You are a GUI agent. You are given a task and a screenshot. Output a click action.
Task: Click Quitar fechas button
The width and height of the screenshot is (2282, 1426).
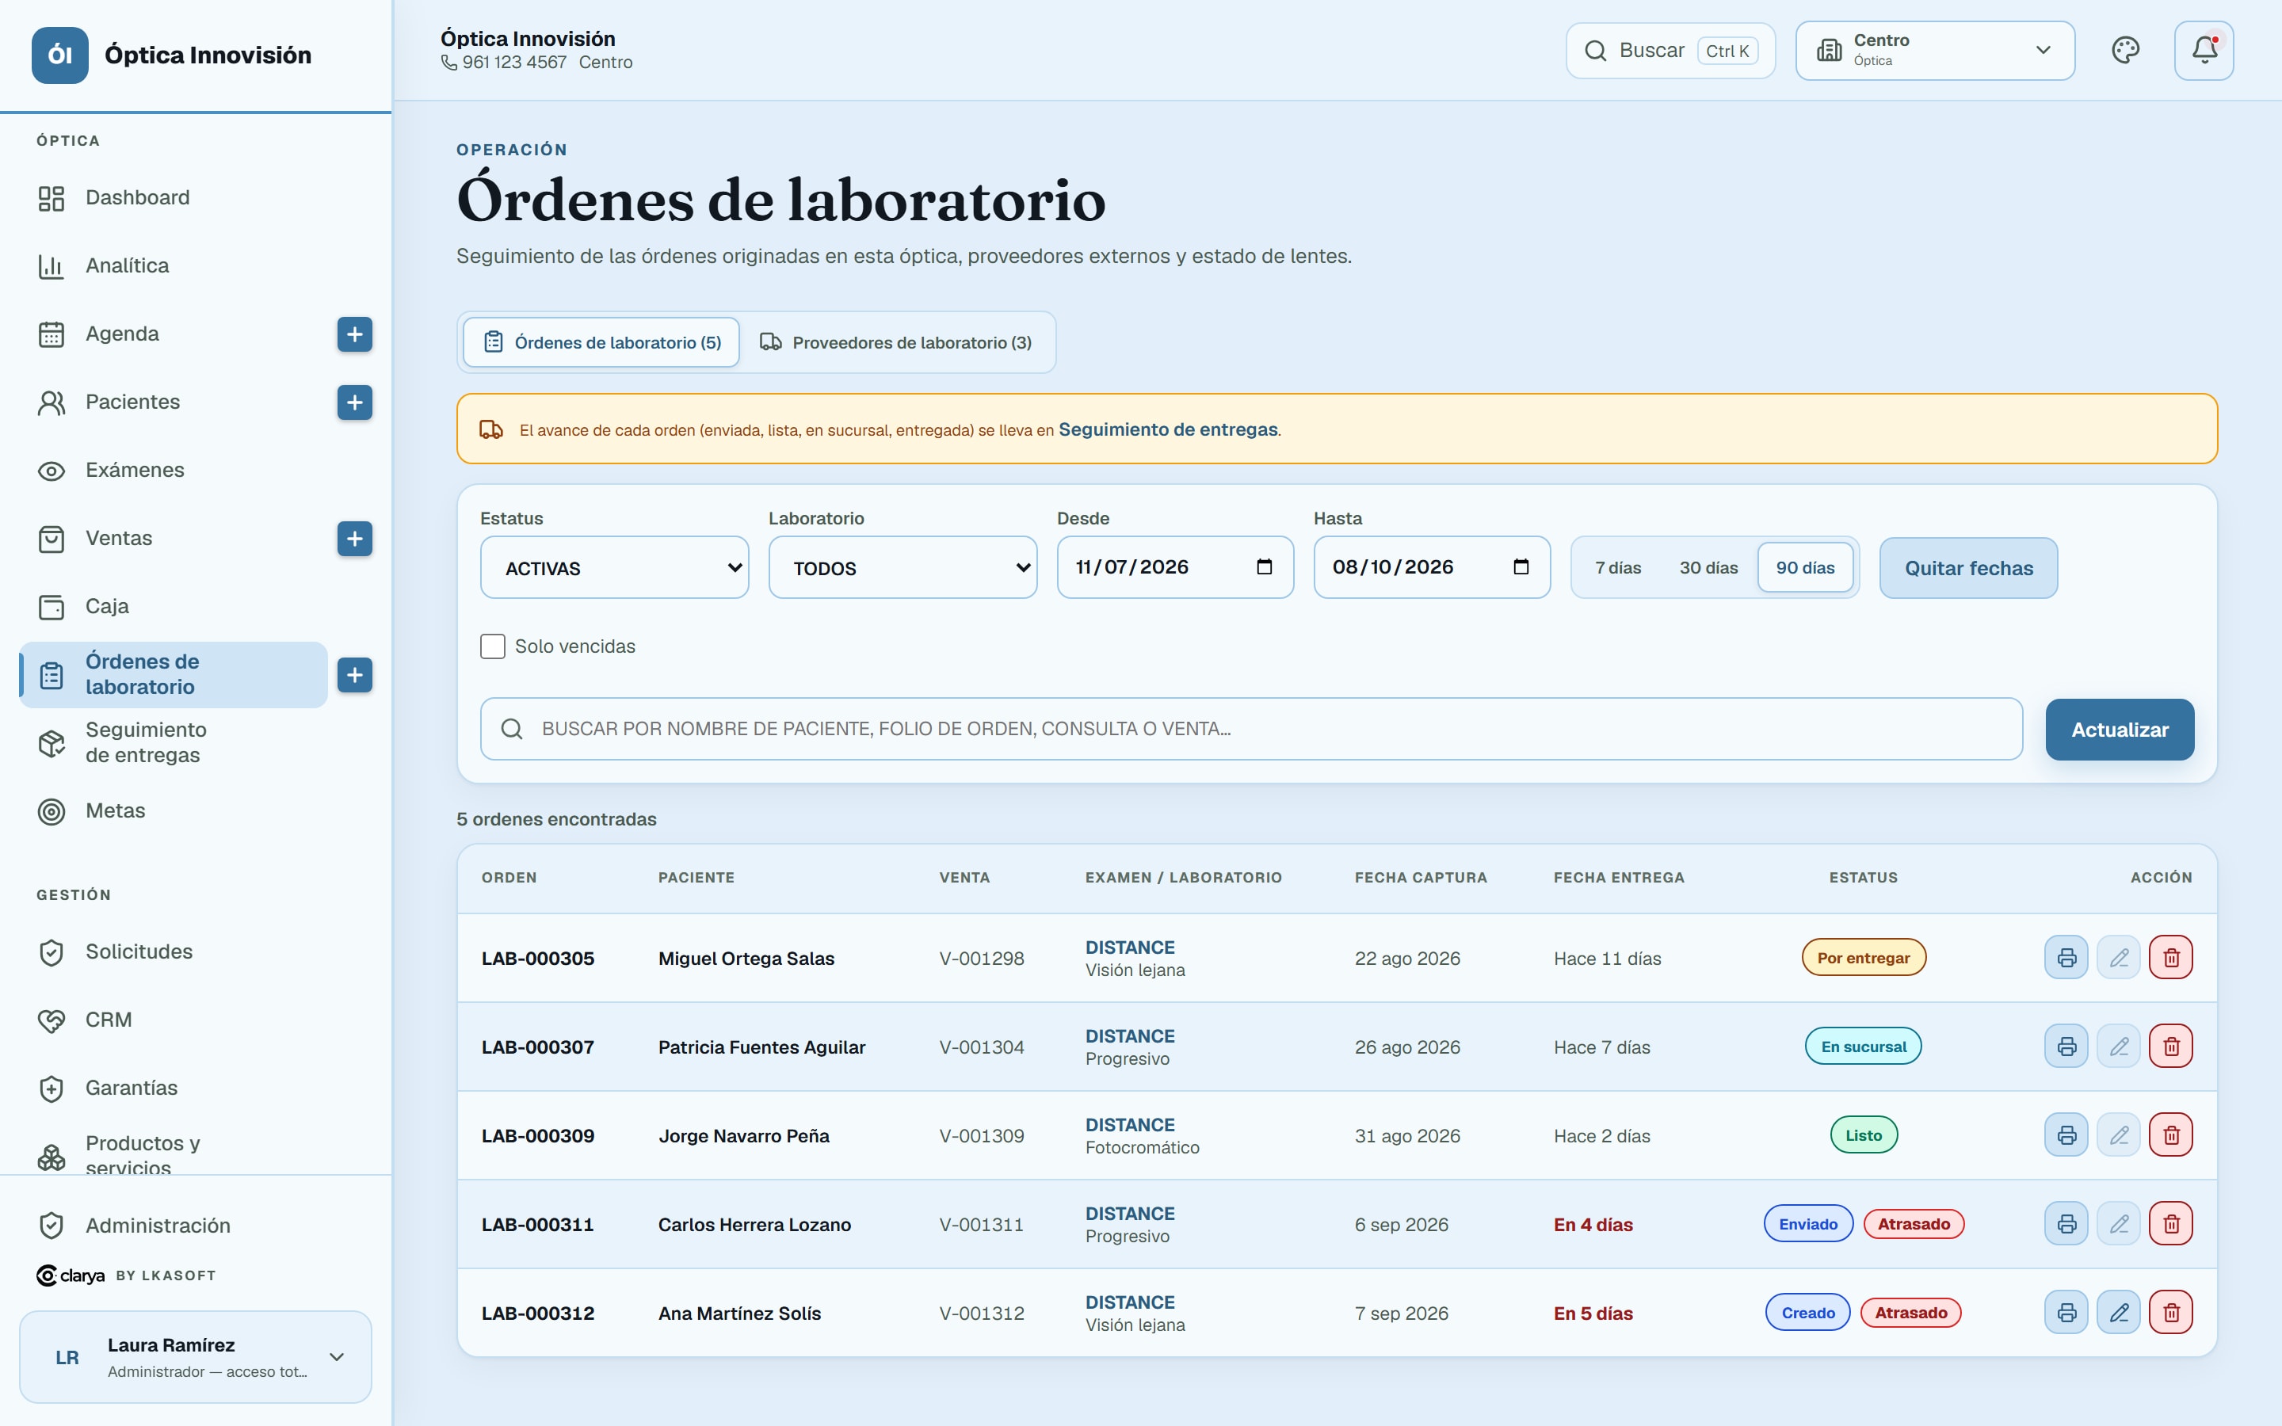tap(1969, 568)
